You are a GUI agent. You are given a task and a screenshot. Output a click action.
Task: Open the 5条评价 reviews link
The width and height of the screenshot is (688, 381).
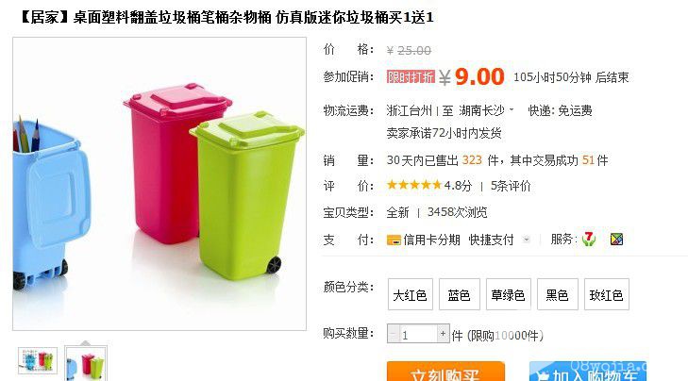[511, 186]
